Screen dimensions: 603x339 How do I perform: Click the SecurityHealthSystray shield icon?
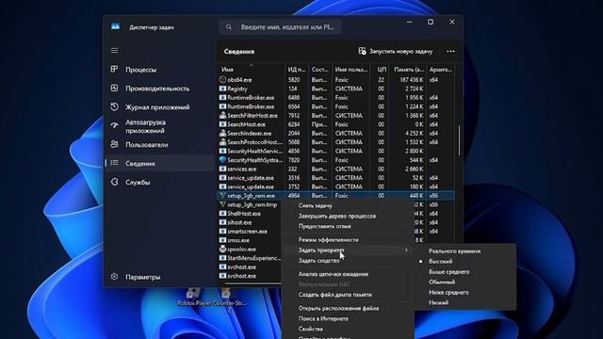[x=222, y=160]
